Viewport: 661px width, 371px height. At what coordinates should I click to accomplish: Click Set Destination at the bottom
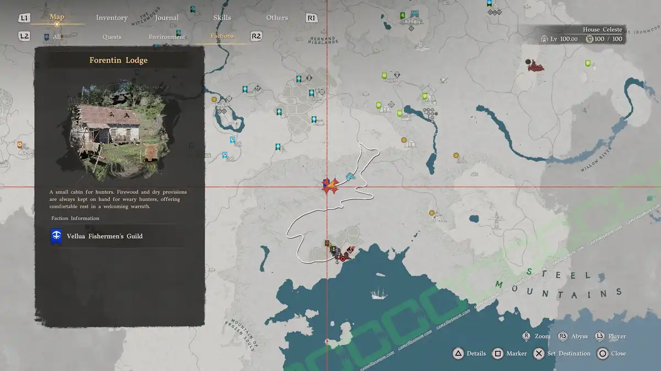pos(562,353)
